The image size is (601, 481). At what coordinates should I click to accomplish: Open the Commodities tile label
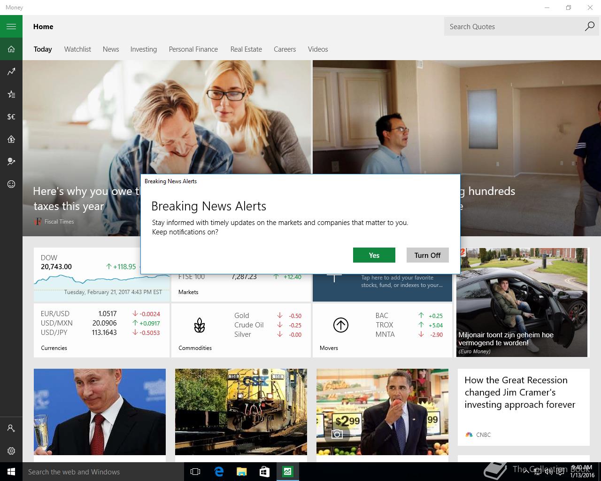[195, 348]
